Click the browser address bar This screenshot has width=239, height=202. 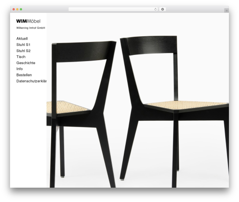click(113, 9)
